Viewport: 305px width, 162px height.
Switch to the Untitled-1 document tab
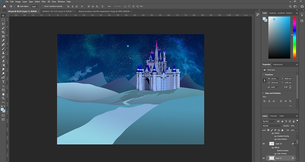point(58,11)
